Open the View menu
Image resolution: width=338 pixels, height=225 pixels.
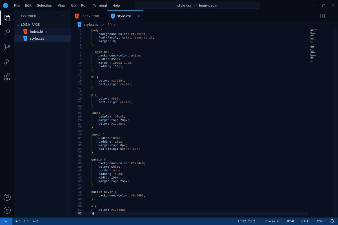(61, 5)
